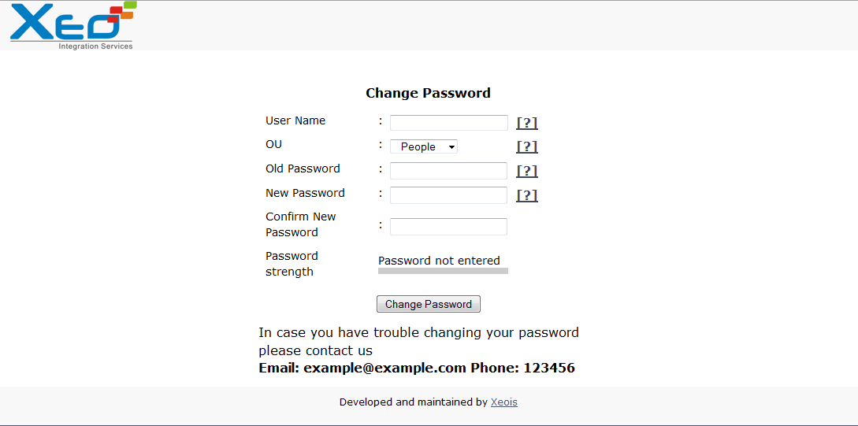Click the Change Password page heading
The height and width of the screenshot is (426, 858).
428,93
